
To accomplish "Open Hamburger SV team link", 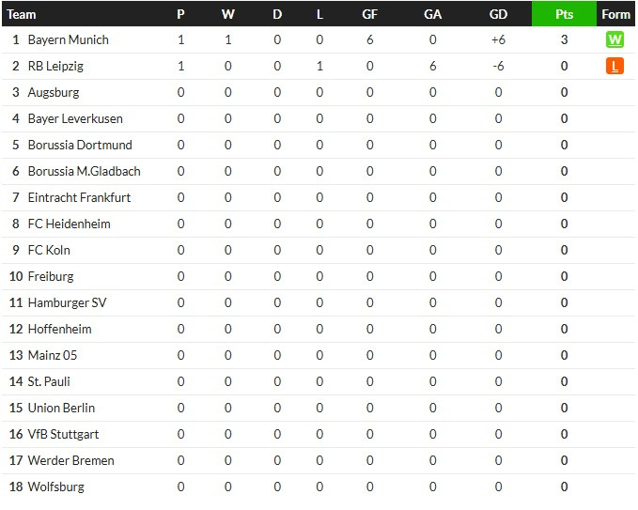I will [x=67, y=302].
